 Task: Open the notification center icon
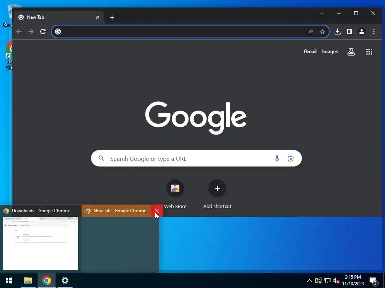coord(373,281)
